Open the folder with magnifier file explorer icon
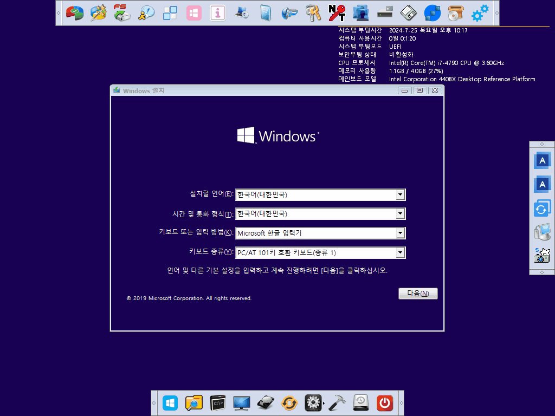This screenshot has height=416, width=555. (193, 403)
